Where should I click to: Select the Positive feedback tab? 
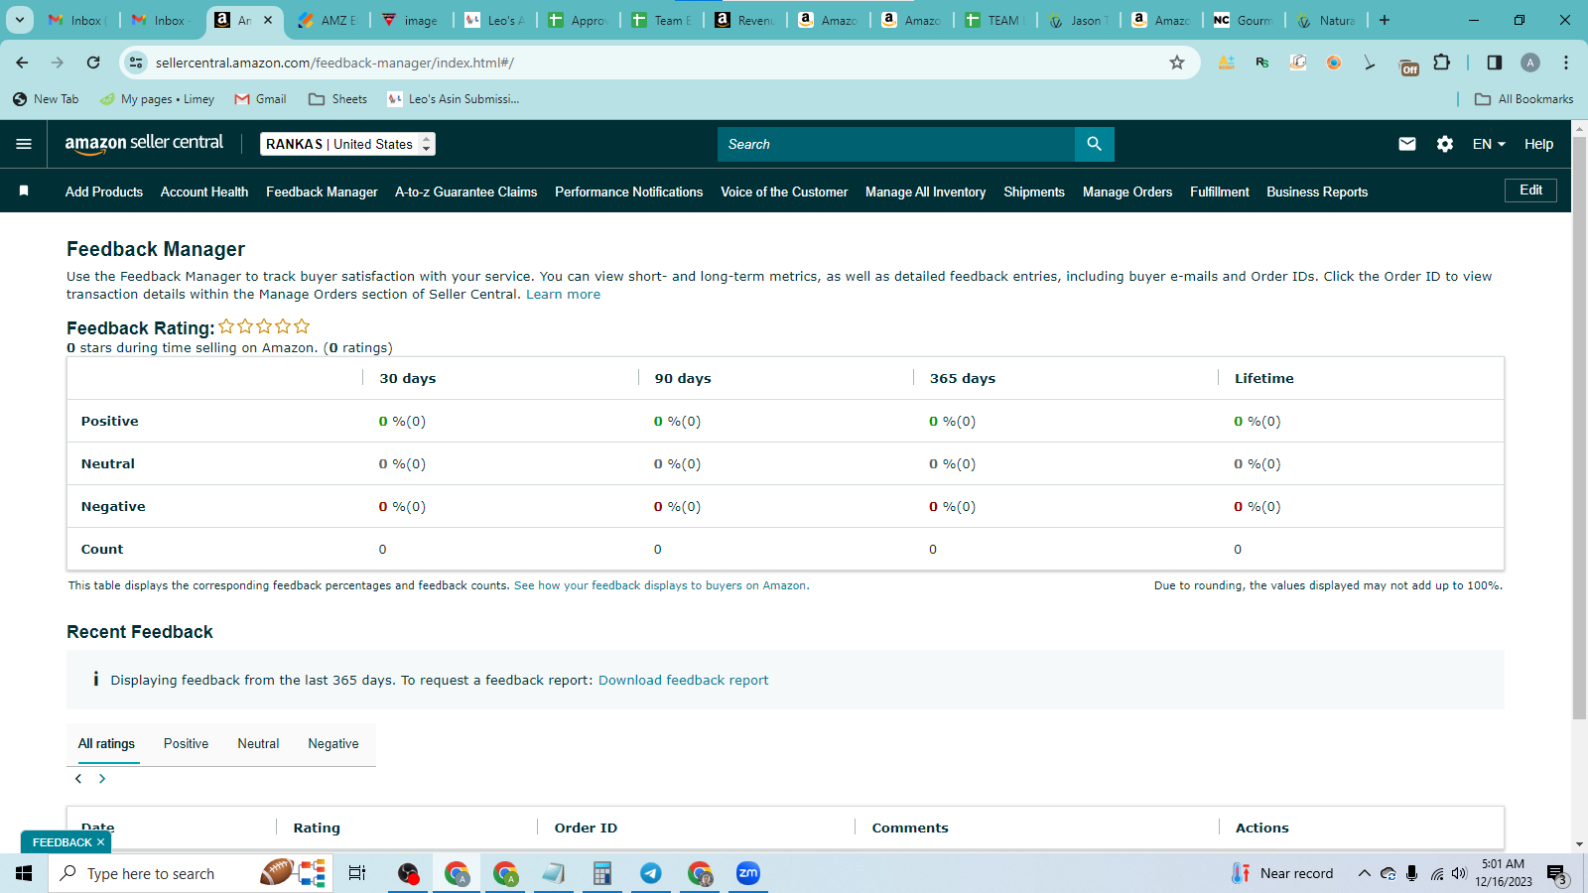(186, 743)
